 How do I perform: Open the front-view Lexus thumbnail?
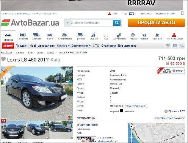point(13,130)
